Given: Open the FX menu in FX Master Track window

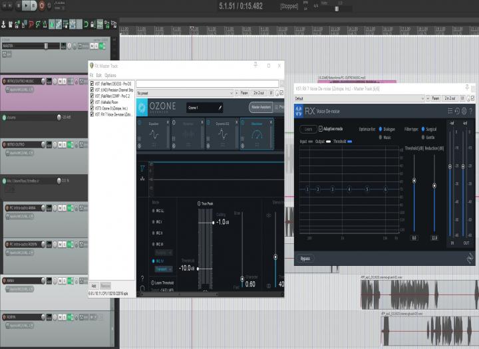Looking at the screenshot, I should (91, 75).
